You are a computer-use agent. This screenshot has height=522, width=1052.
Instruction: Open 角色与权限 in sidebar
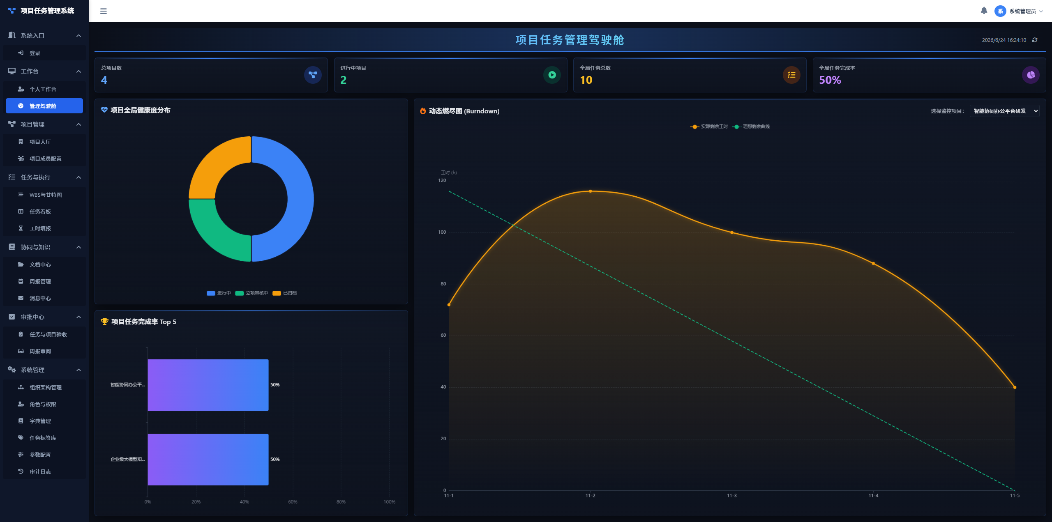coord(44,404)
